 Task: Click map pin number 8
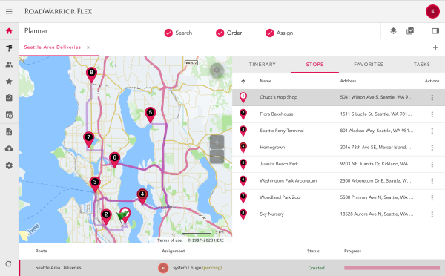[91, 75]
